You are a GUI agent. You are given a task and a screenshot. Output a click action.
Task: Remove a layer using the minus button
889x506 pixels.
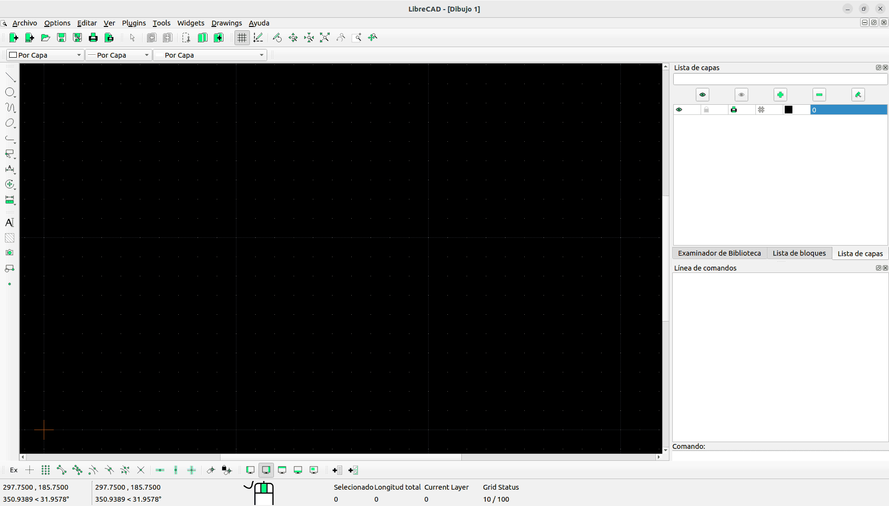tap(819, 95)
